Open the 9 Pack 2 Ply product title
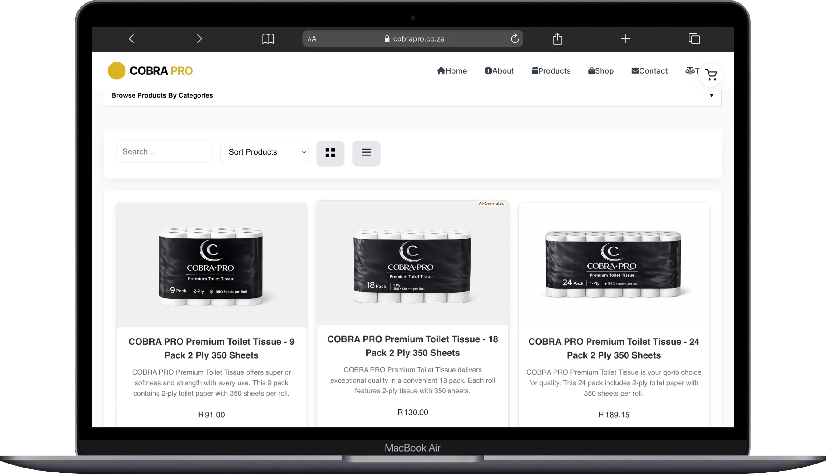The width and height of the screenshot is (826, 474). (x=211, y=348)
